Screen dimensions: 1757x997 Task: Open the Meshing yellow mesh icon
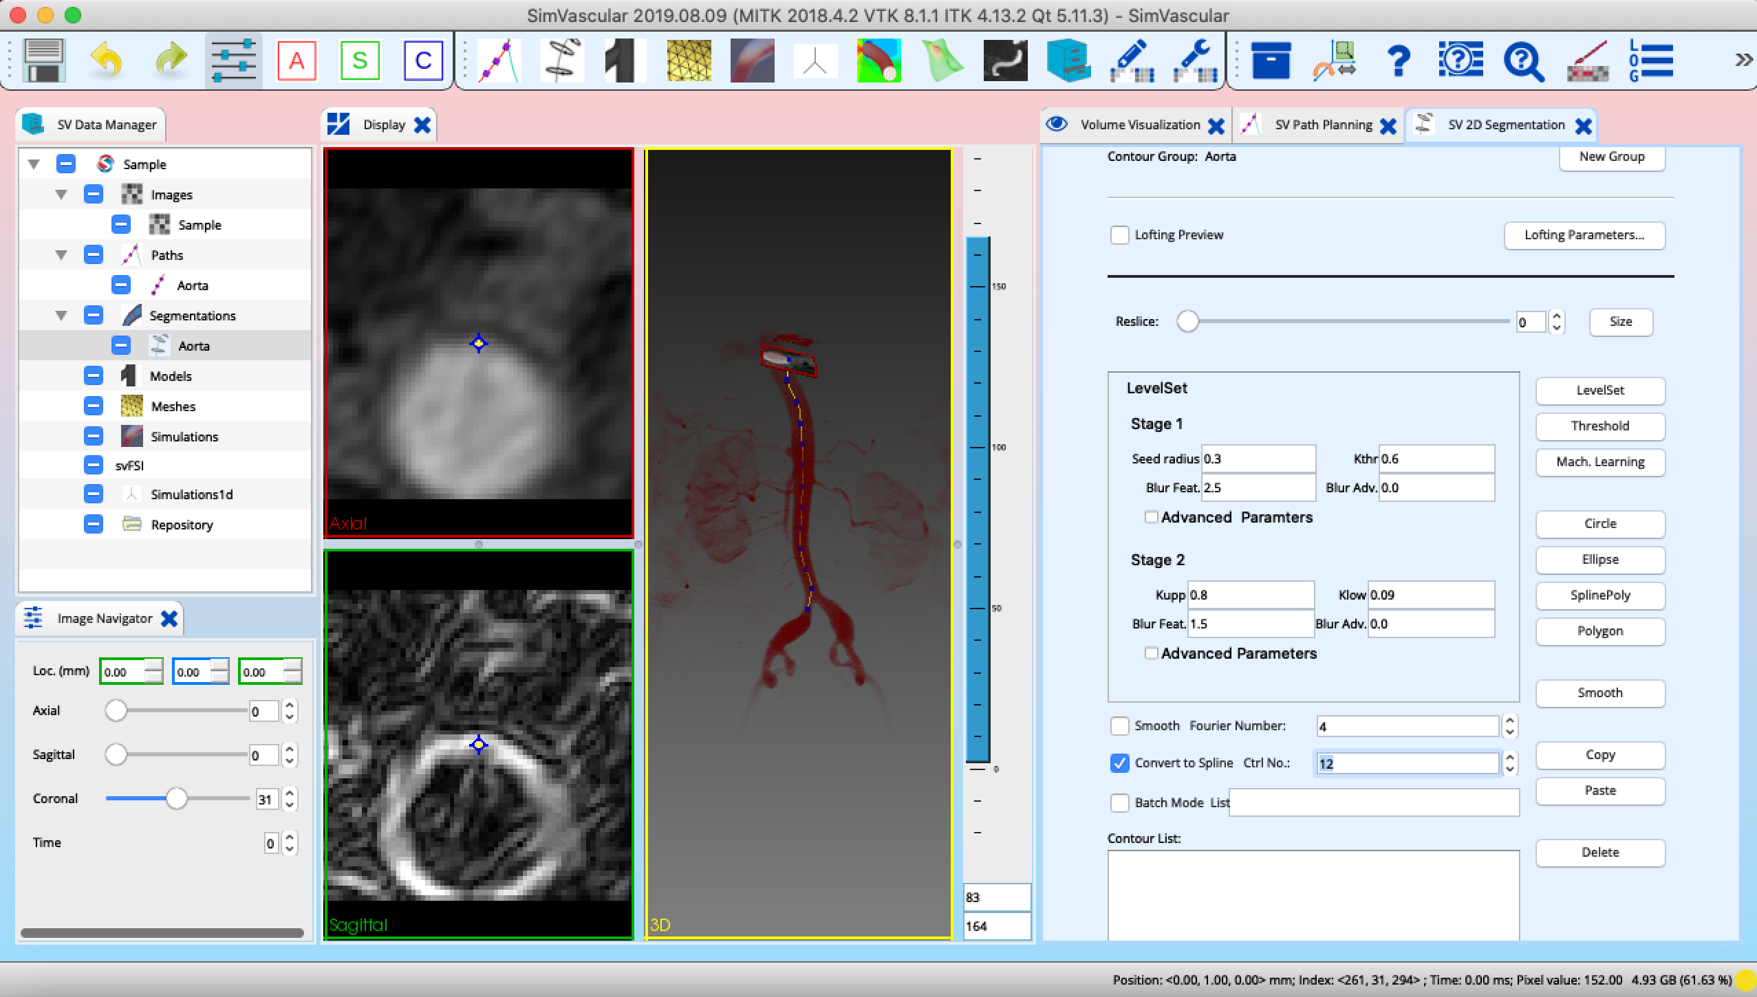pos(689,61)
